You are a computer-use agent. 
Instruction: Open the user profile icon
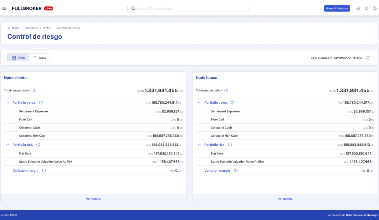[x=375, y=8]
